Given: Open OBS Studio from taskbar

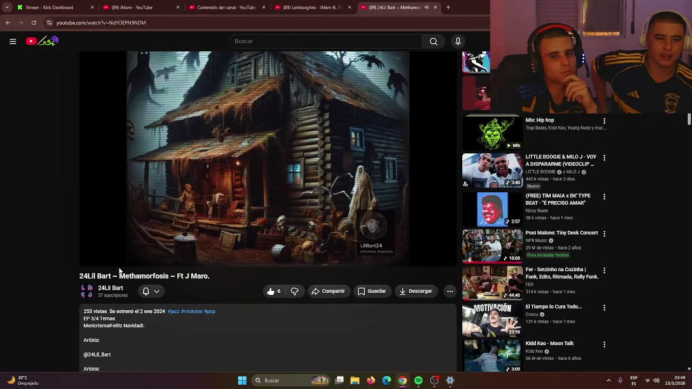Looking at the screenshot, I should coord(434,380).
